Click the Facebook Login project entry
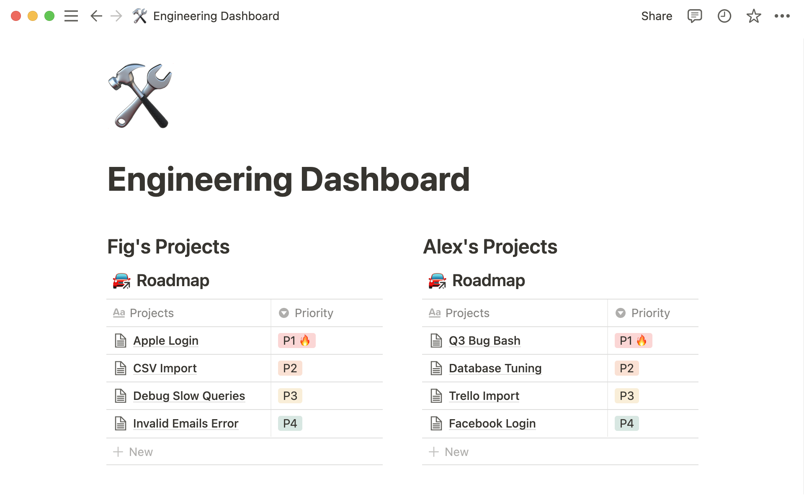This screenshot has width=804, height=502. point(492,423)
